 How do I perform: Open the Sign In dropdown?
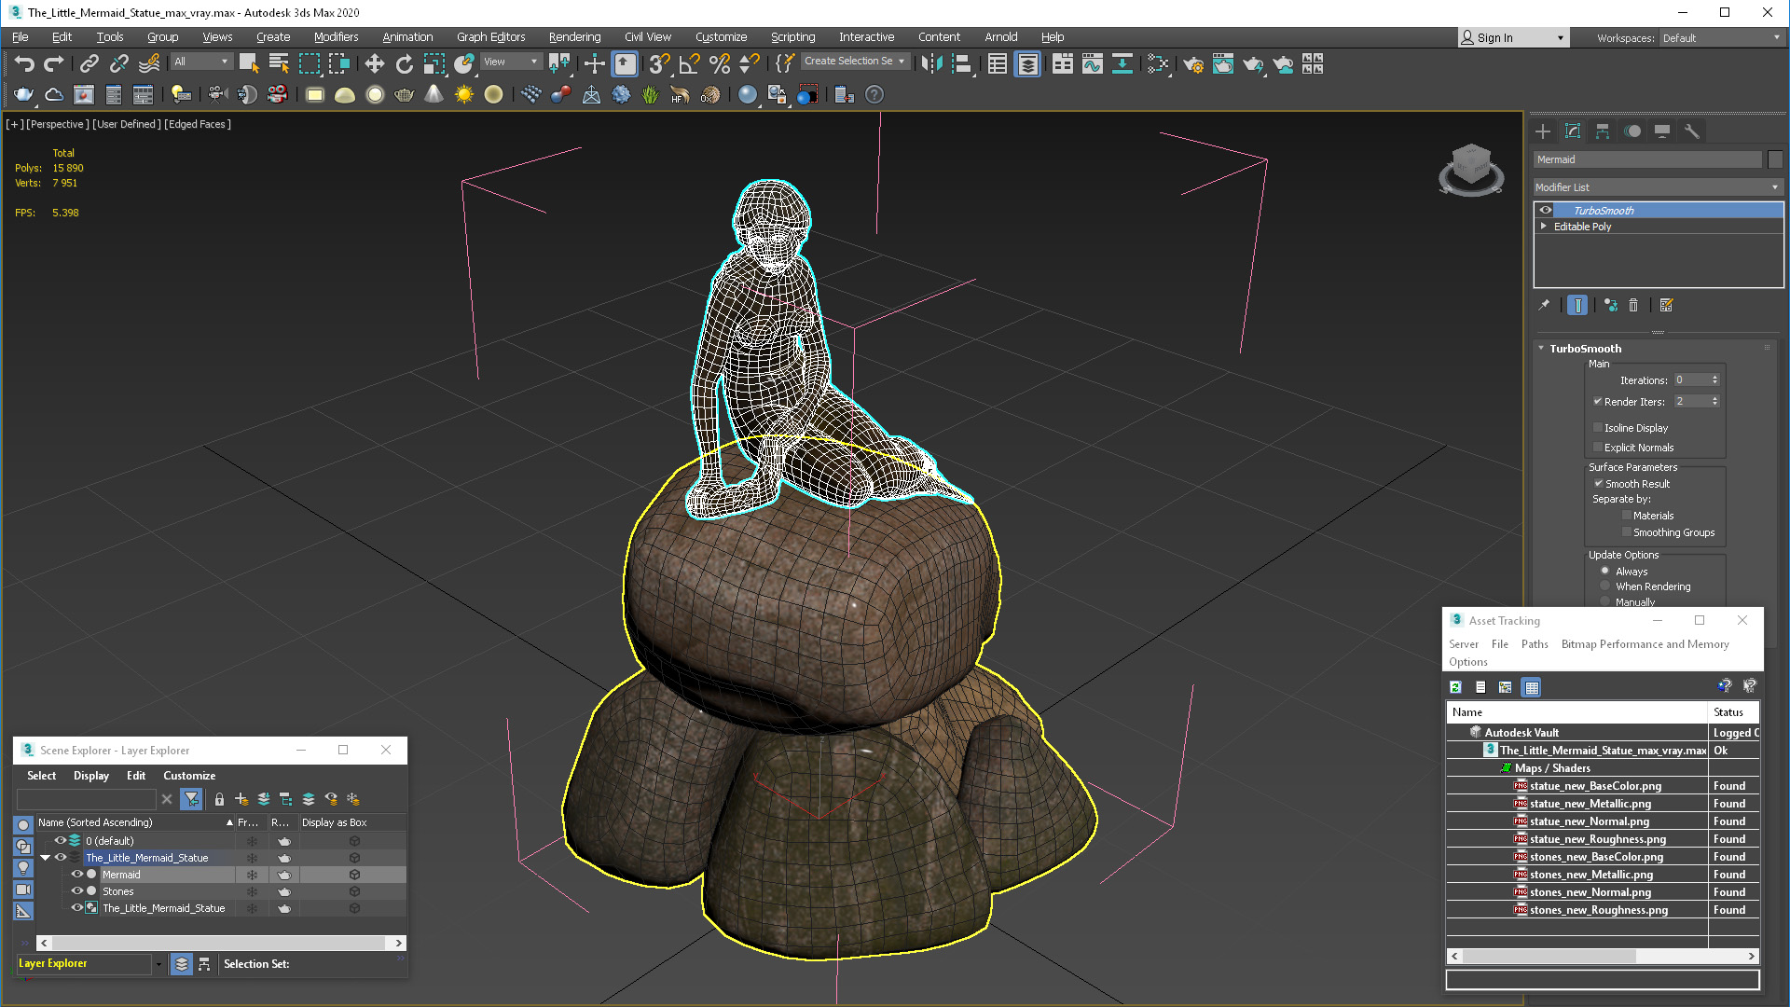tap(1513, 38)
